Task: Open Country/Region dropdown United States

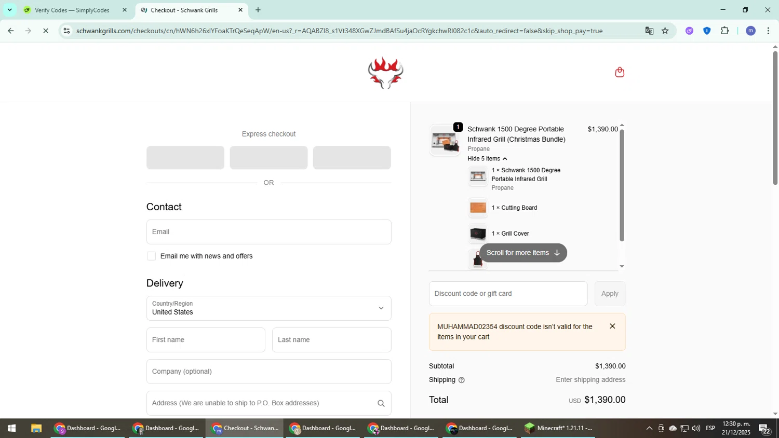Action: pyautogui.click(x=268, y=308)
